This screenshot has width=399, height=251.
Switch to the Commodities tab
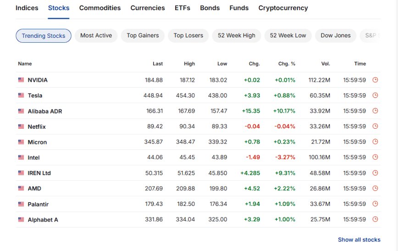[100, 8]
